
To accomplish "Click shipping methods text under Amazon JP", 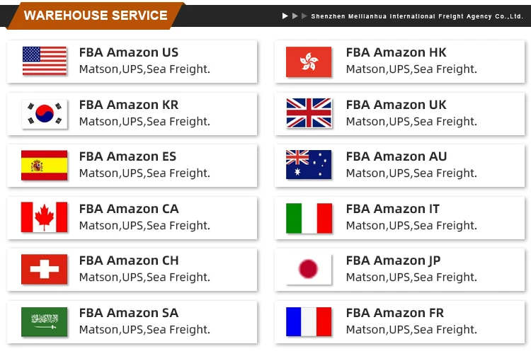I will tap(411, 277).
